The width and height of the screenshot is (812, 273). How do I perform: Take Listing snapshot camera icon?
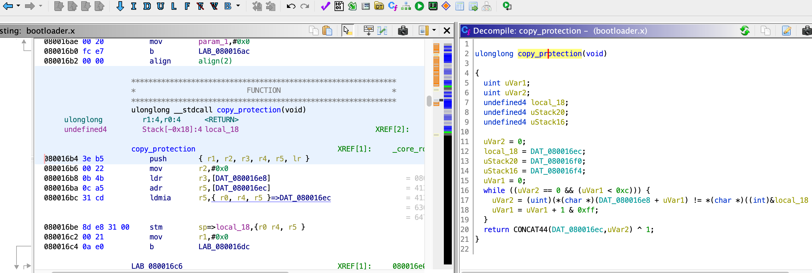click(403, 31)
